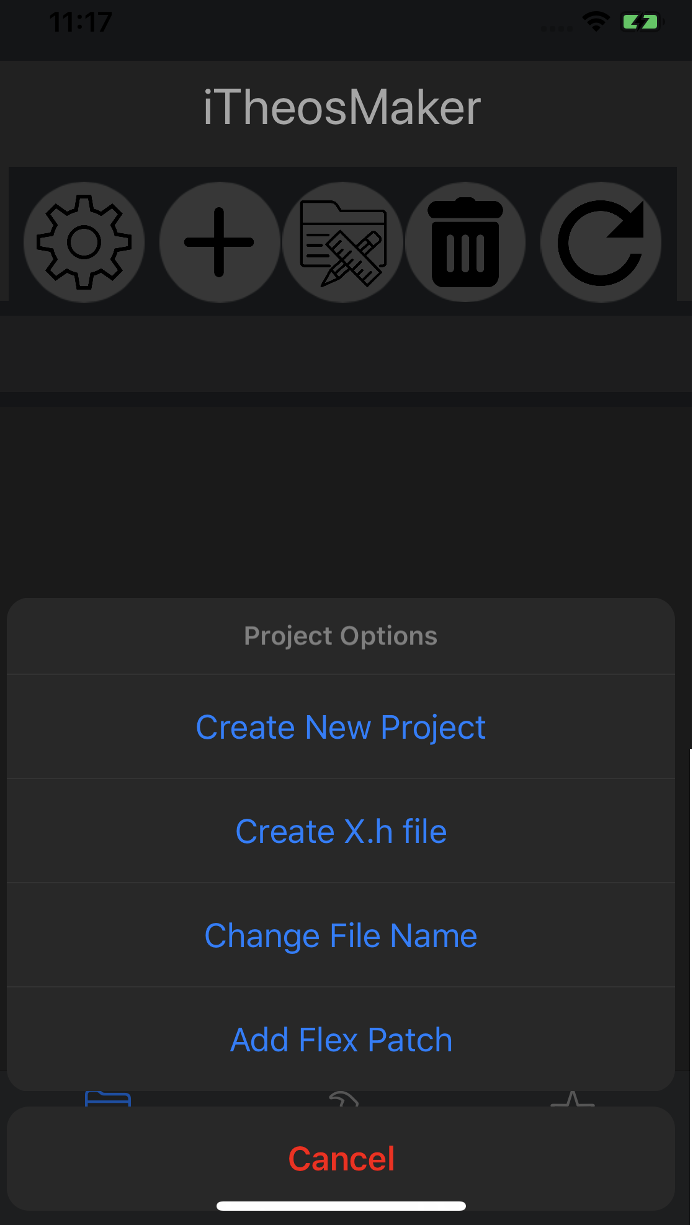Image resolution: width=698 pixels, height=1225 pixels.
Task: Tap the hammer tab icon
Action: point(343,1098)
